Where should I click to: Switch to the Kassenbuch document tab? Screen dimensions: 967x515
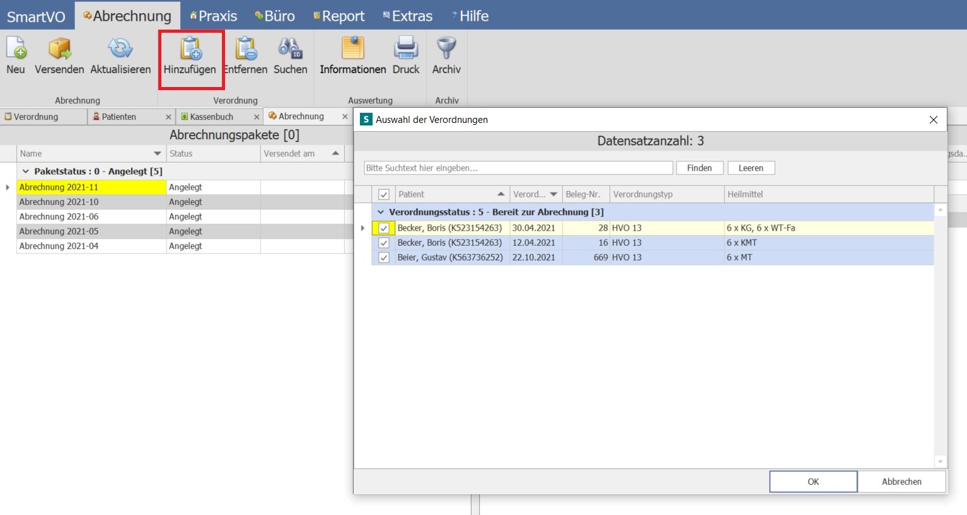212,117
